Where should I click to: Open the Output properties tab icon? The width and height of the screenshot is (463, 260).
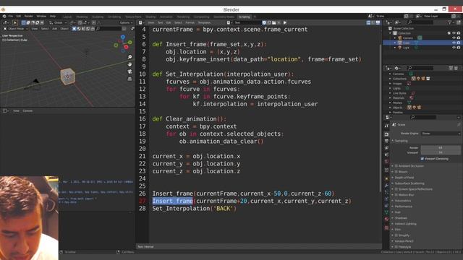tap(386, 141)
